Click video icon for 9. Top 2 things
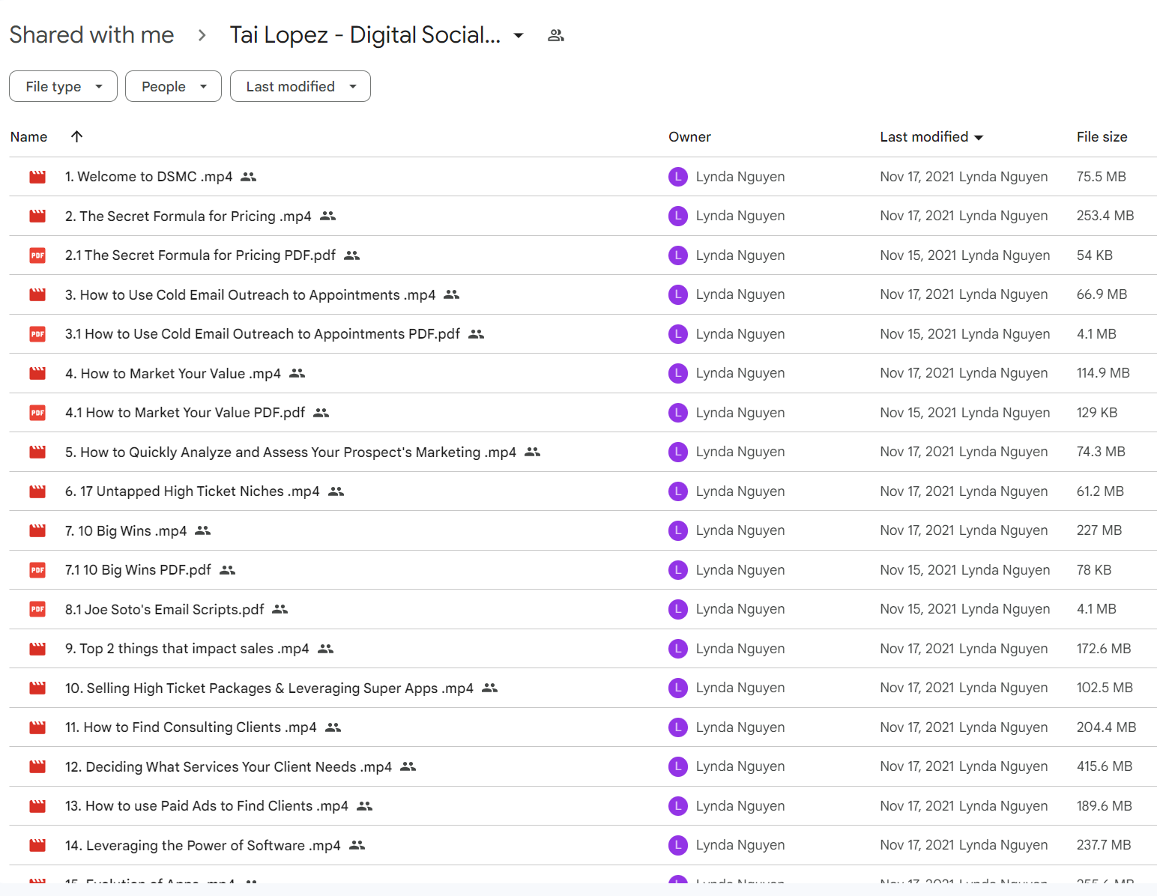Viewport: 1157px width, 896px height. pyautogui.click(x=37, y=649)
